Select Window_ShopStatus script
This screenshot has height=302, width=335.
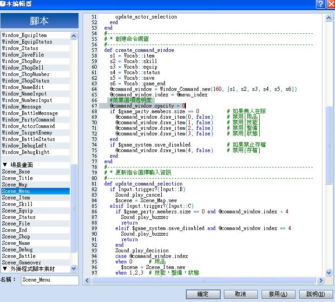coord(35,81)
